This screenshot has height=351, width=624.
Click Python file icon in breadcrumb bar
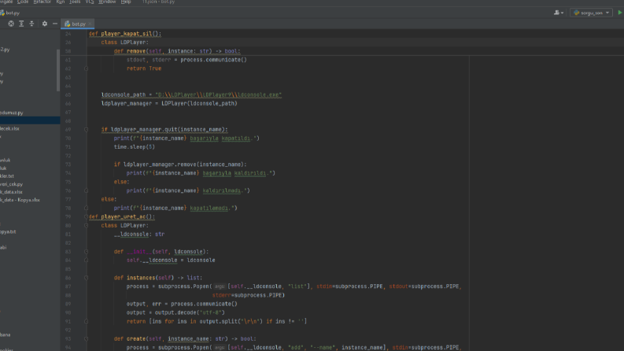point(2,13)
